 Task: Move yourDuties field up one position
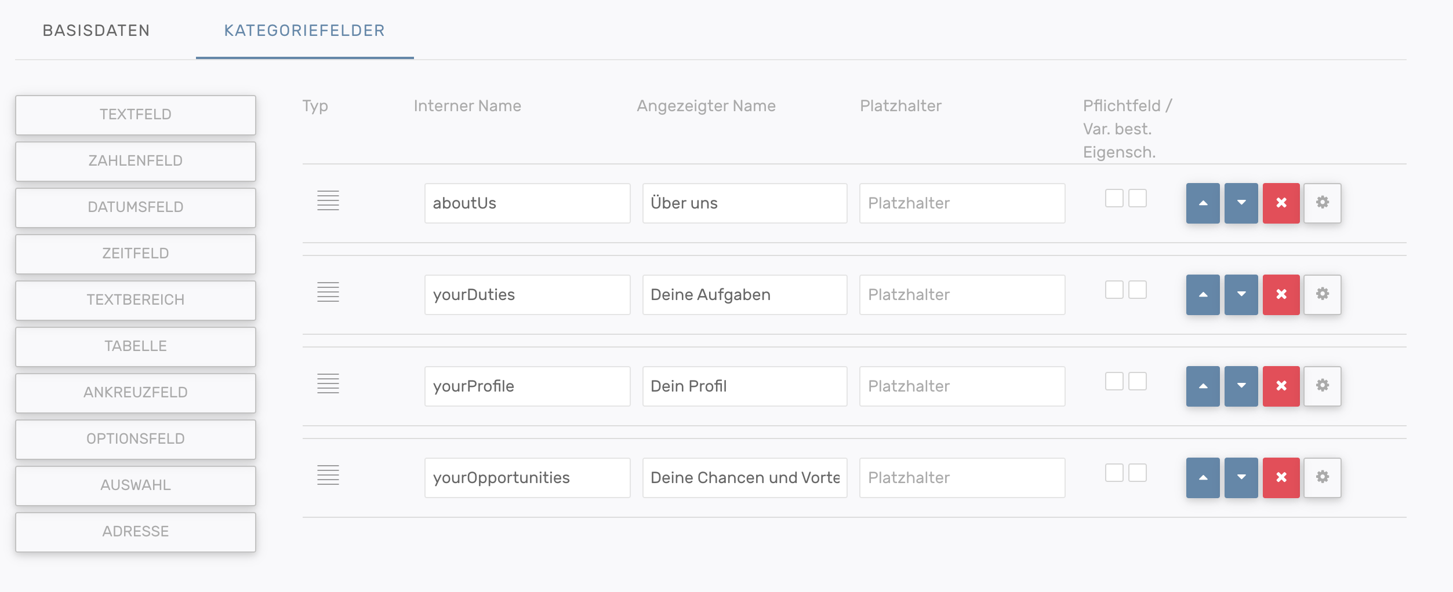point(1203,295)
